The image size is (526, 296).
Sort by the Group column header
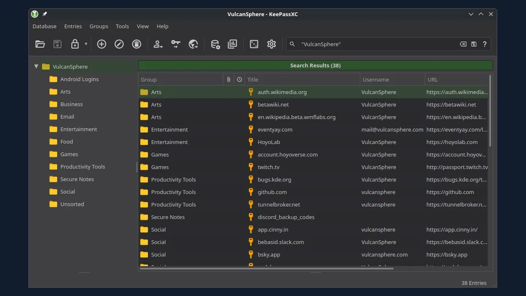point(180,79)
